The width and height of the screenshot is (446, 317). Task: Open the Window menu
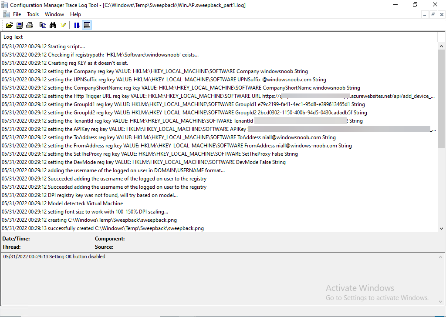[54, 14]
